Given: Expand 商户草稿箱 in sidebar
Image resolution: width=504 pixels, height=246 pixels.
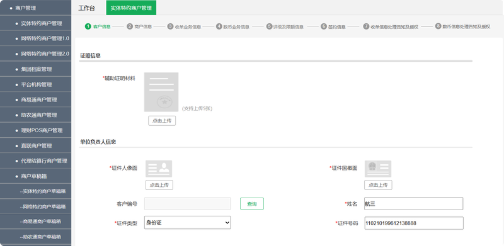Looking at the screenshot, I should tap(36, 176).
